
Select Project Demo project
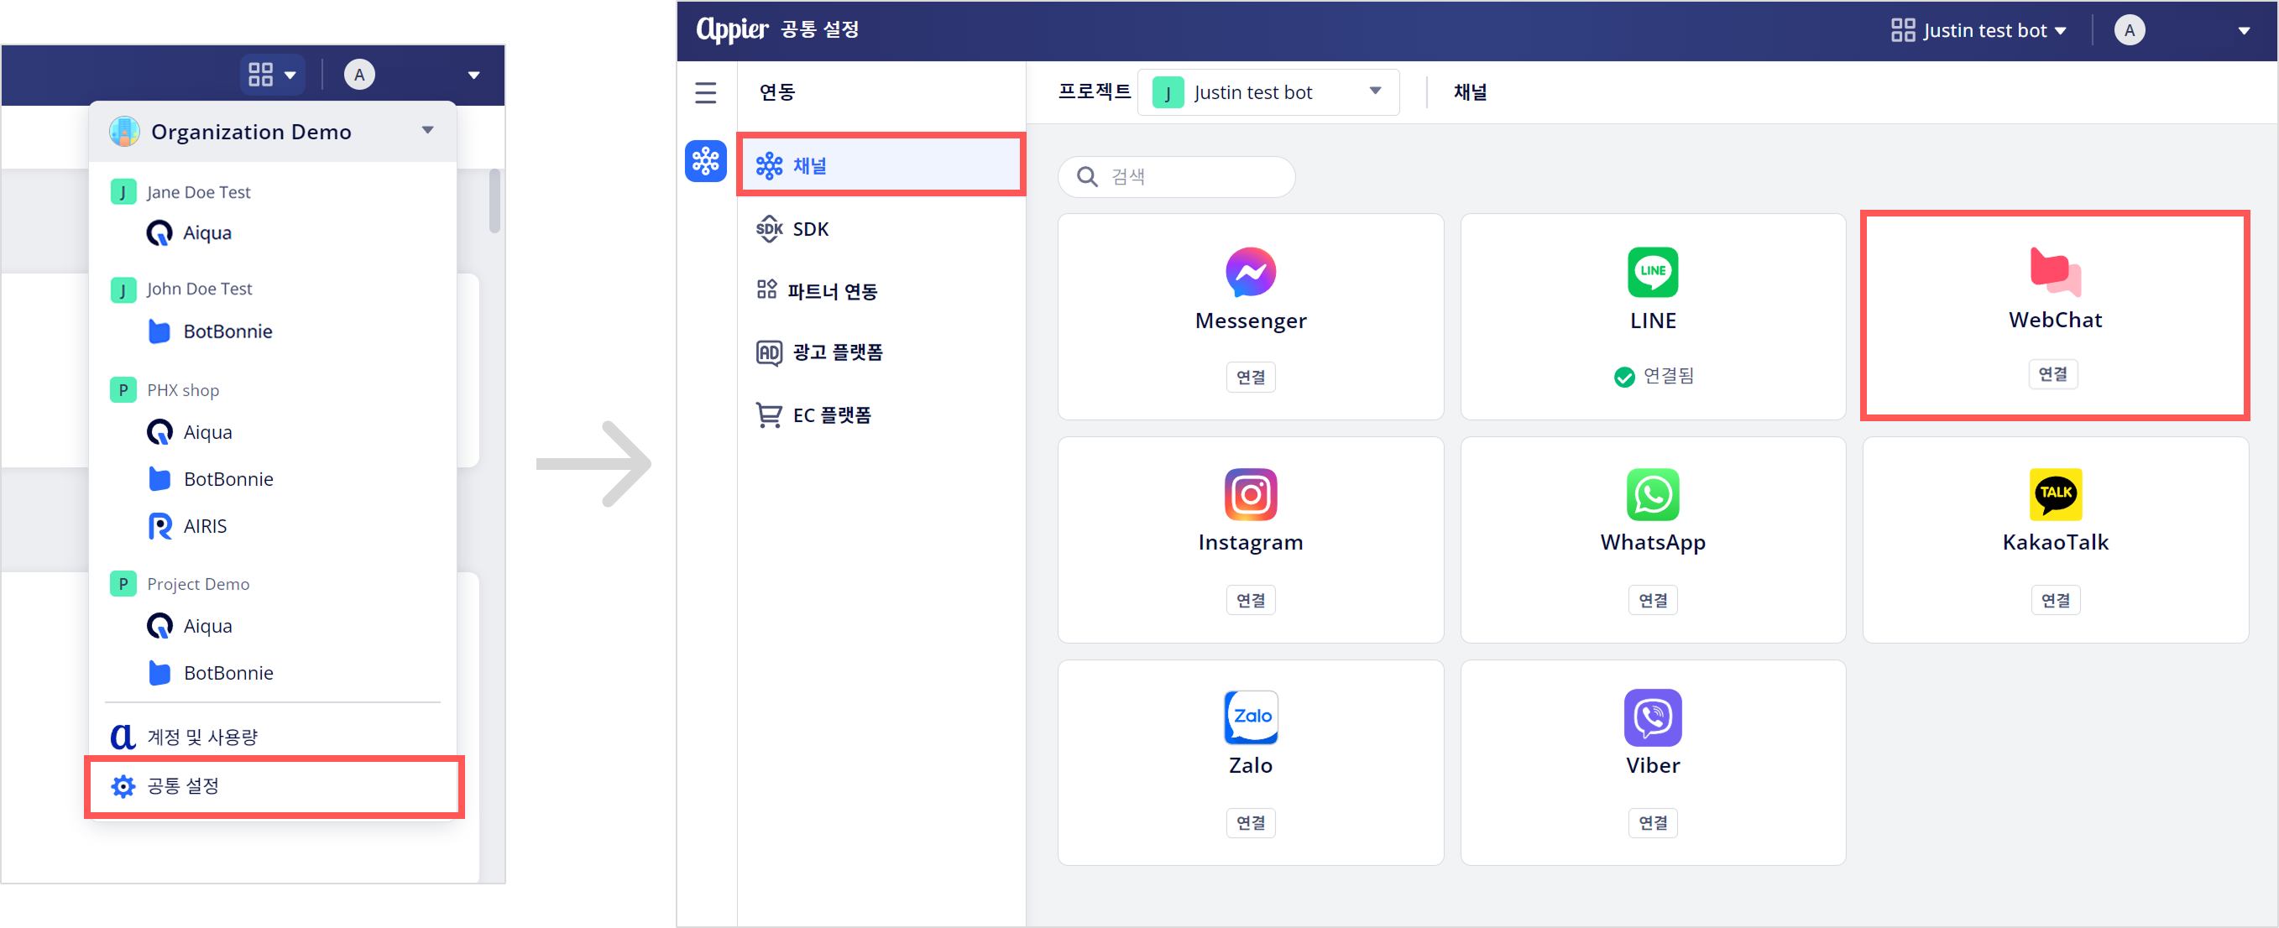180,584
